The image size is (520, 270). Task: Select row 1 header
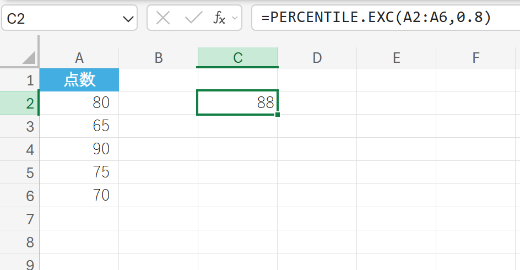click(30, 80)
